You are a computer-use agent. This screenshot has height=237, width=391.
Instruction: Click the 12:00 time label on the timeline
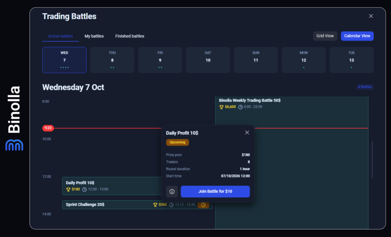47,177
